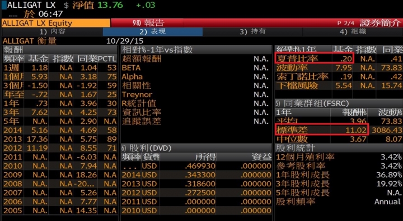Click the 98) 報告 button
Viewport: 403px width, 221px height.
(x=148, y=23)
